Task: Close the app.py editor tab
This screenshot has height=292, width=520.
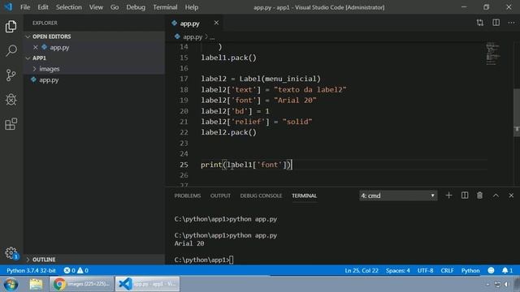Action: click(216, 23)
